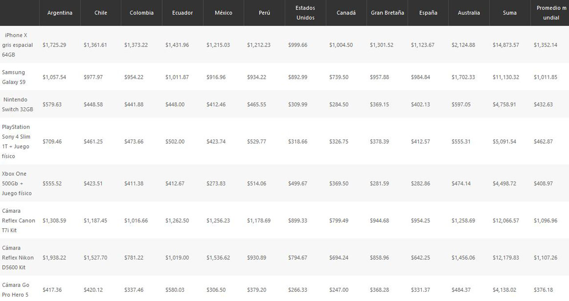Select iPhone X world average $1,352.14

coord(545,45)
